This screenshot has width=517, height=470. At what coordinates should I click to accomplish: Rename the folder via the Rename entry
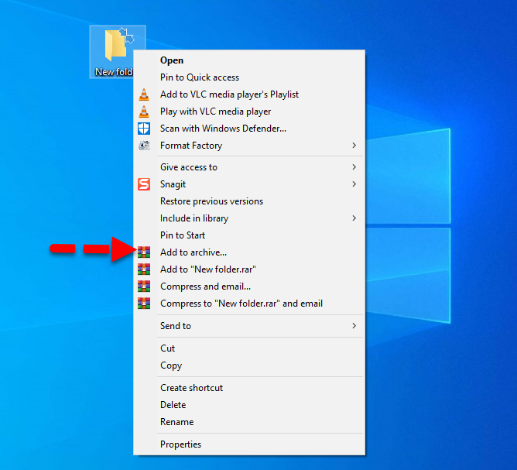(176, 422)
